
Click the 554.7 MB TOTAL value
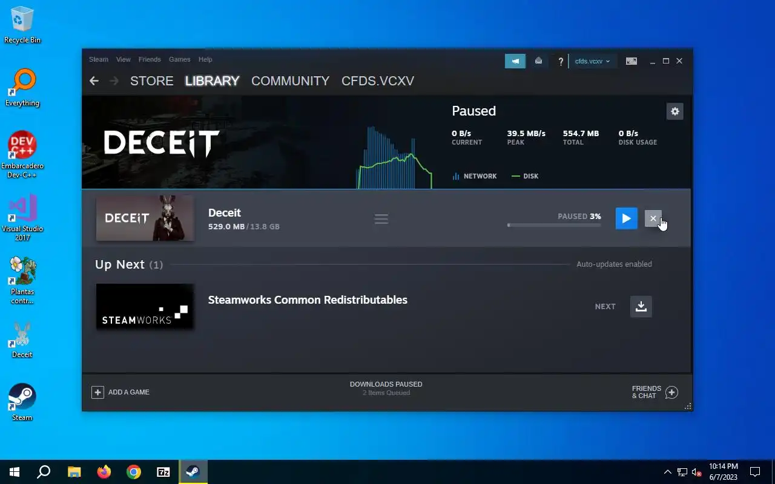[x=581, y=133]
